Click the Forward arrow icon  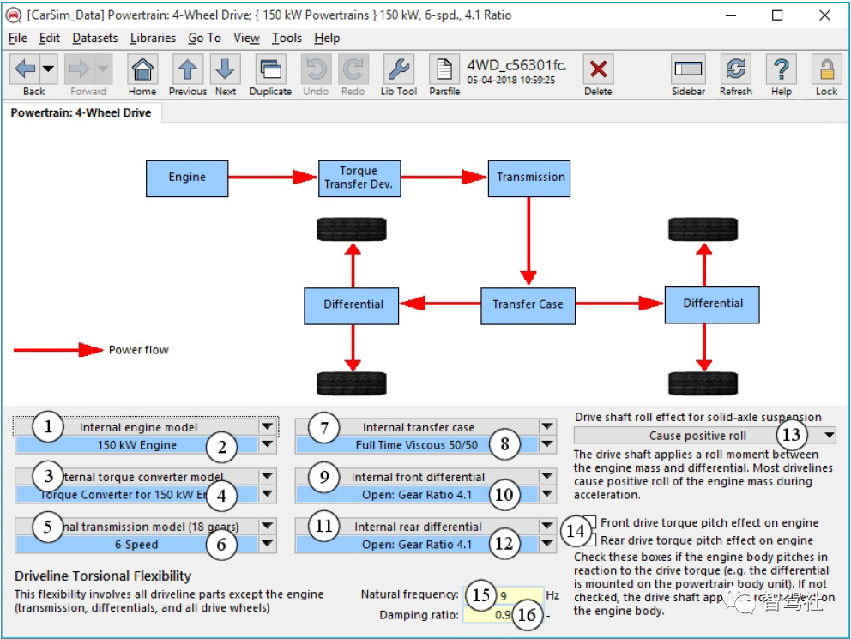coord(79,69)
